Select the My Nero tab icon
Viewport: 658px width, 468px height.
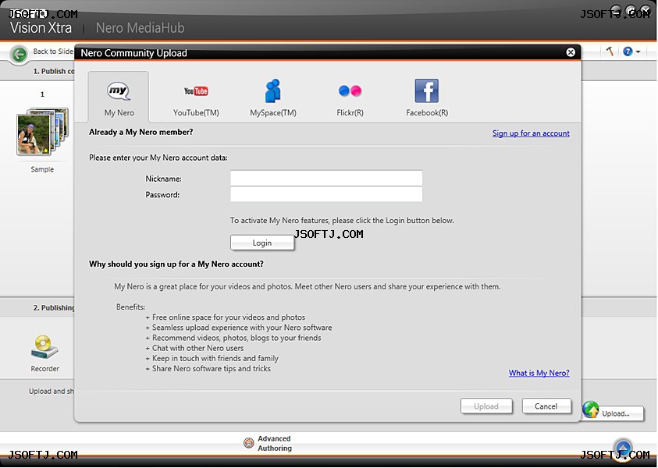coord(119,91)
